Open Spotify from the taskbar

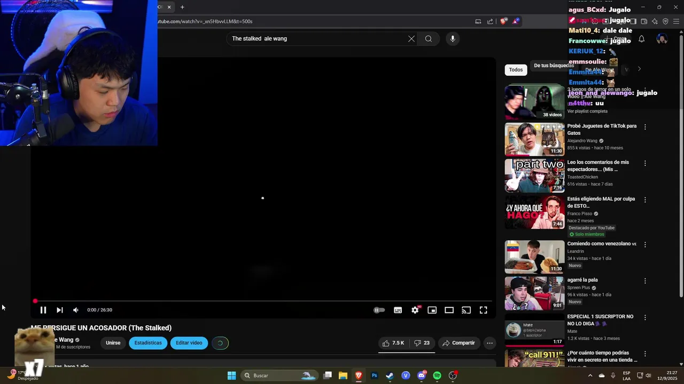pos(437,375)
